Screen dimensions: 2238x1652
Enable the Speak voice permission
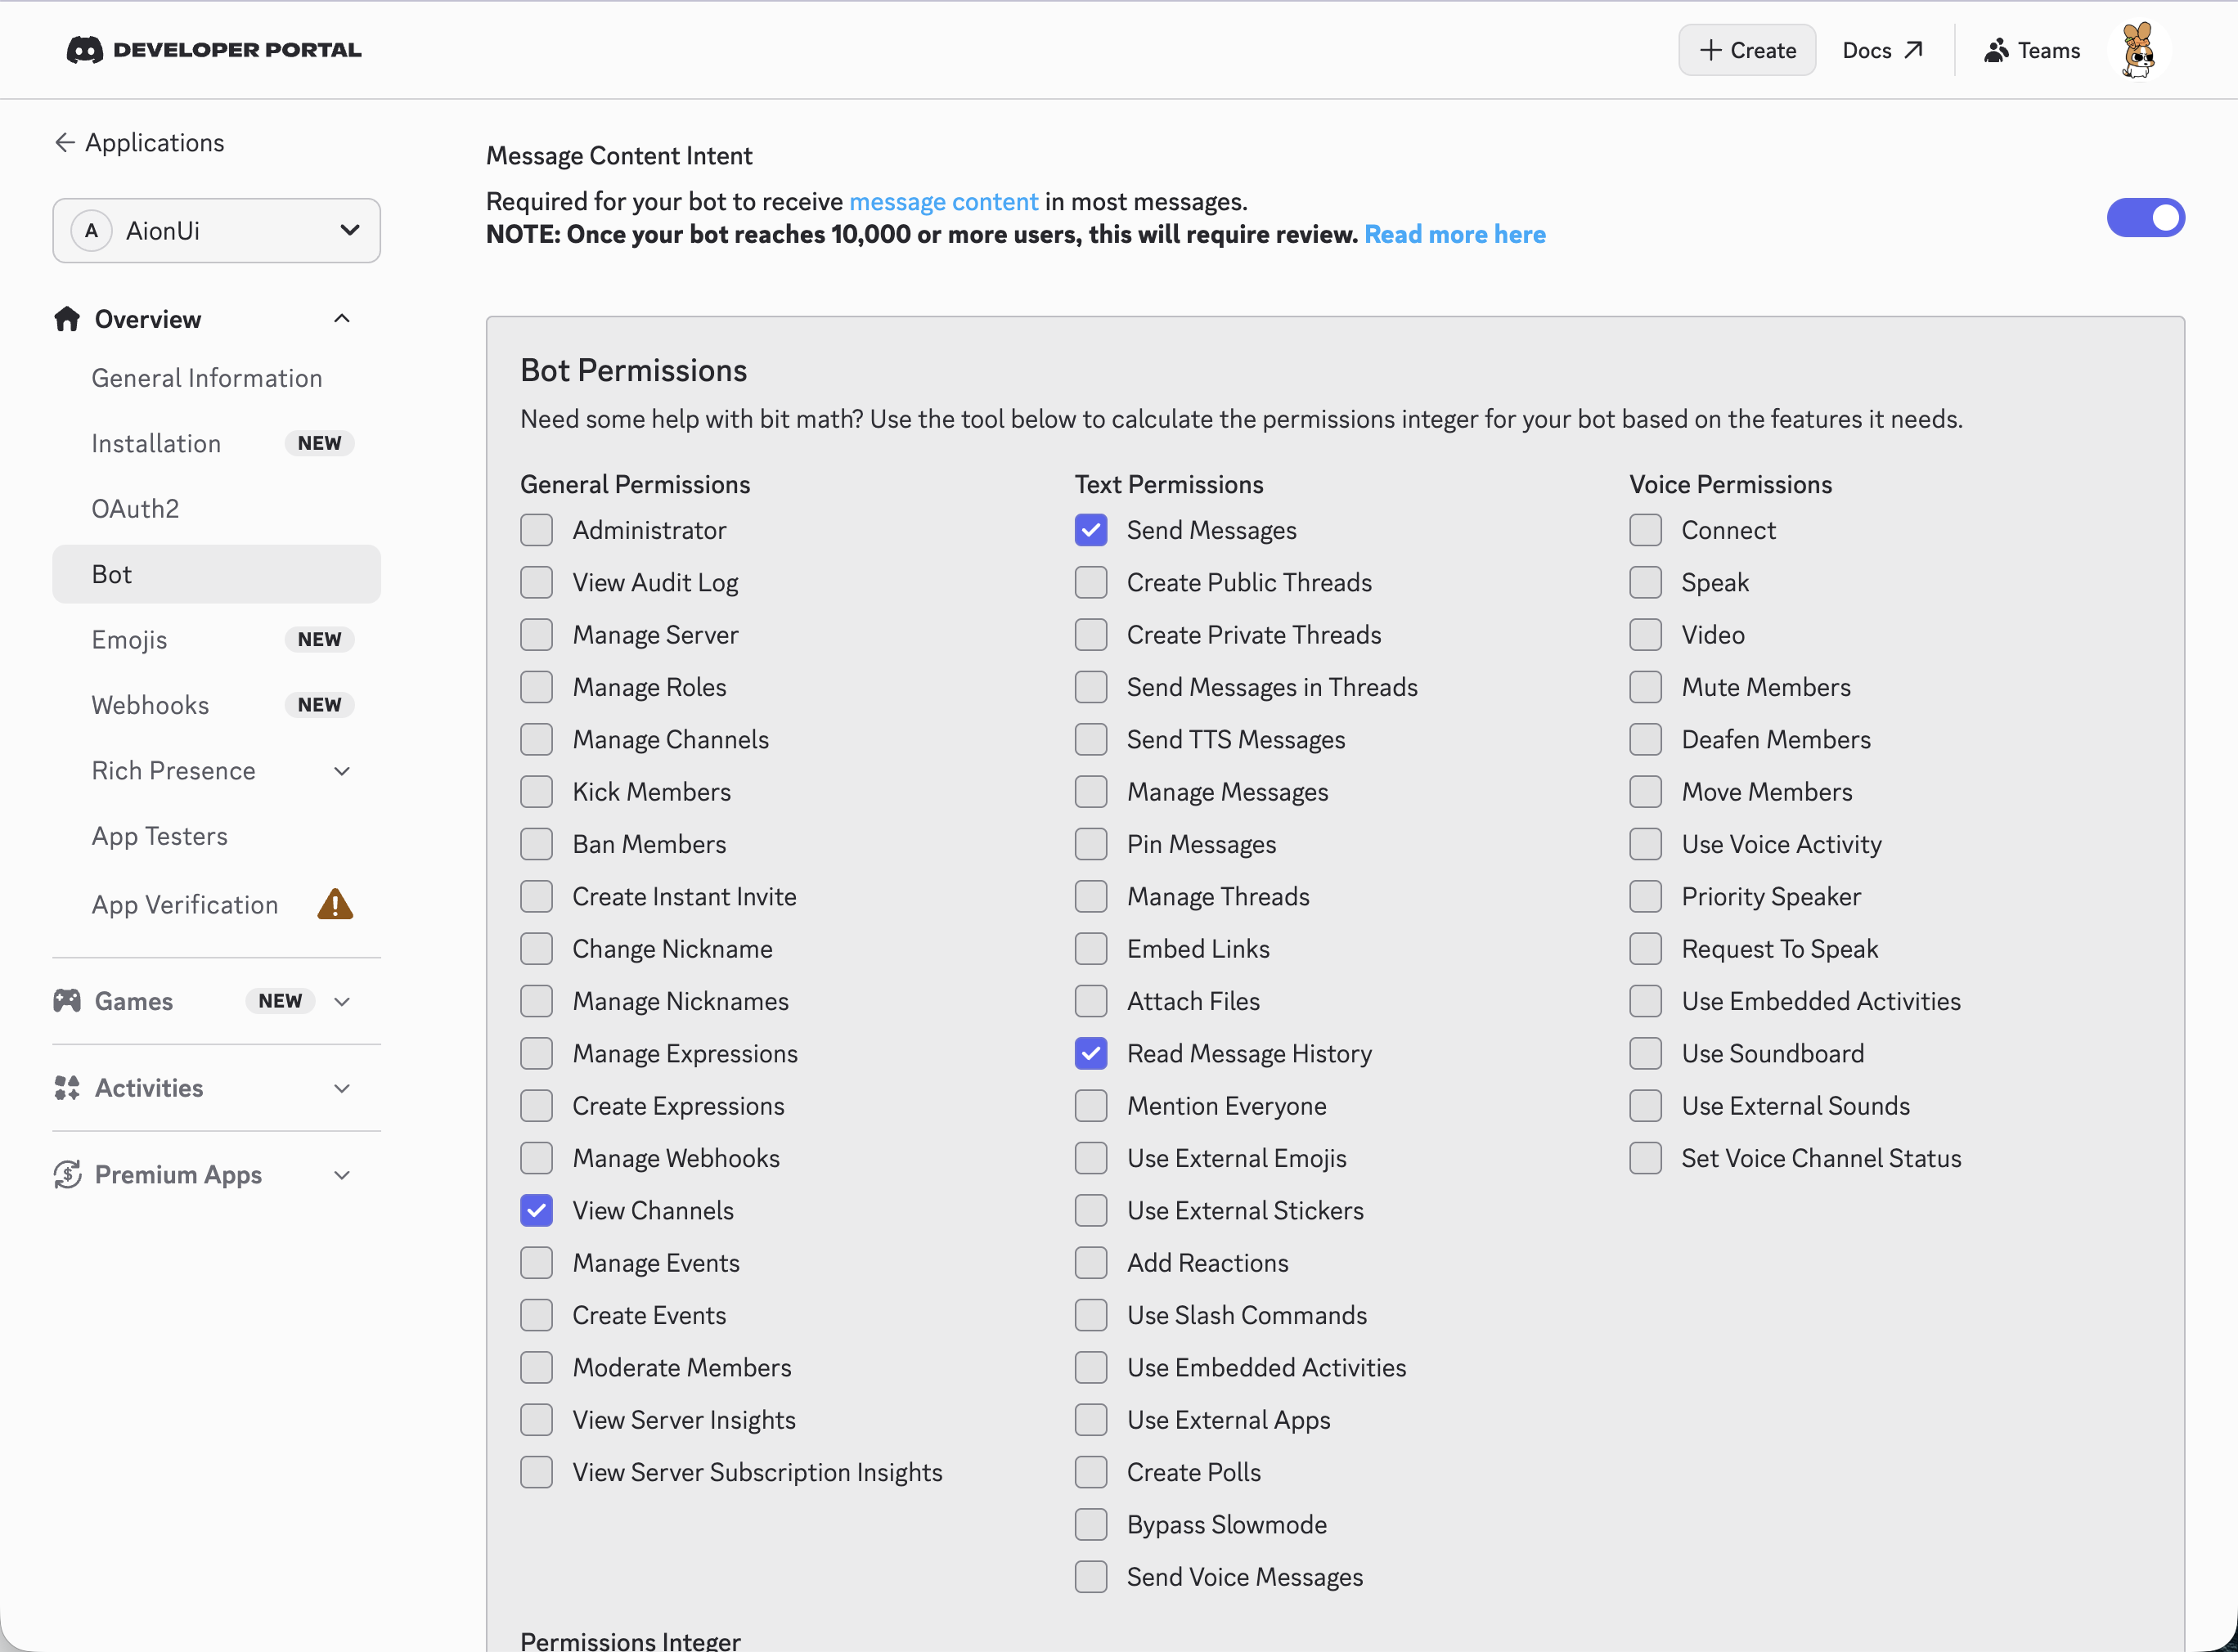1645,582
